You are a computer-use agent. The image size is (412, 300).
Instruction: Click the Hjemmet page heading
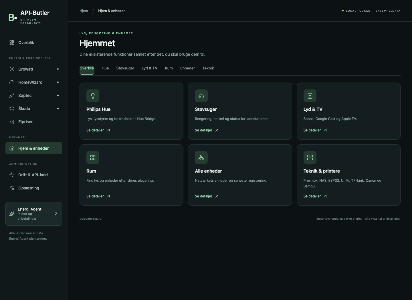pos(97,43)
